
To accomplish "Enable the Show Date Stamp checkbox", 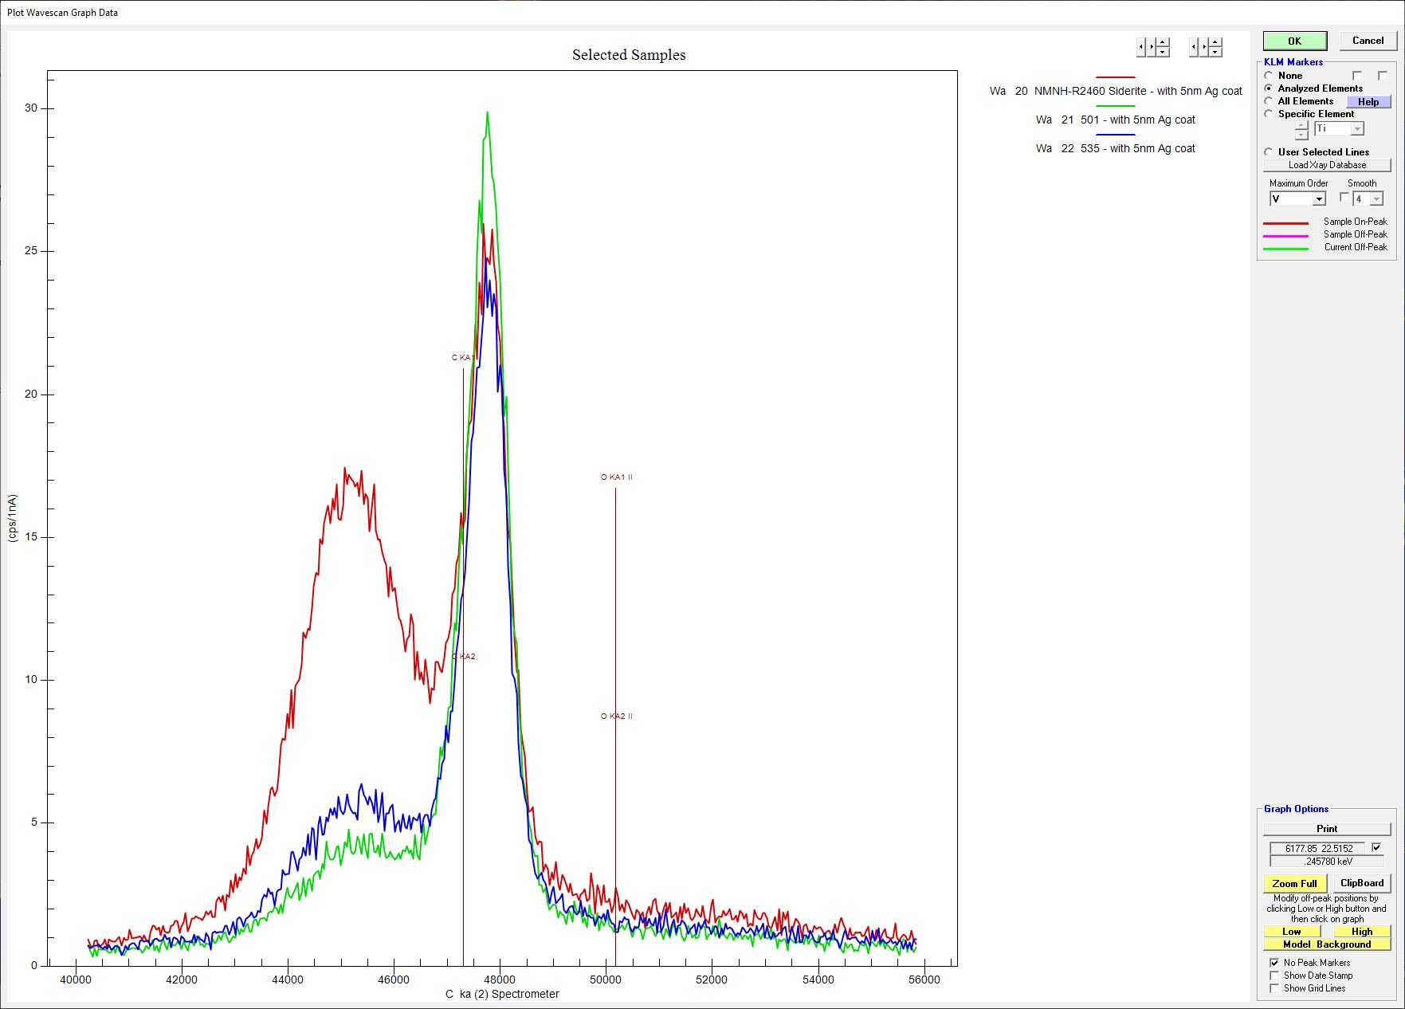I will coord(1274,976).
